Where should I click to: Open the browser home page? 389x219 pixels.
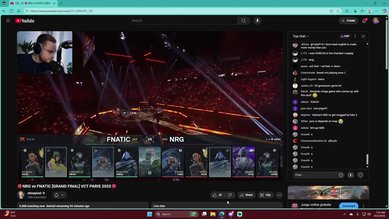click(x=19, y=11)
